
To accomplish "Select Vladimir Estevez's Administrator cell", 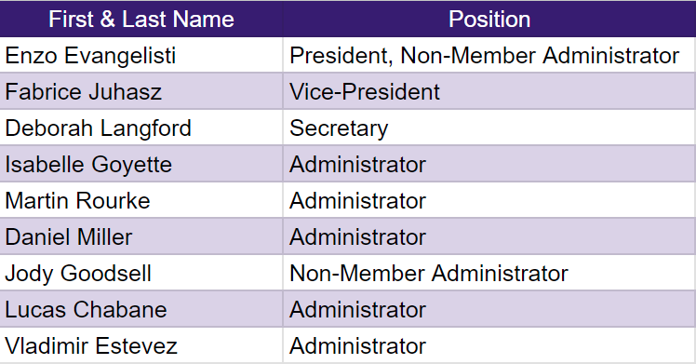I will 489,345.
